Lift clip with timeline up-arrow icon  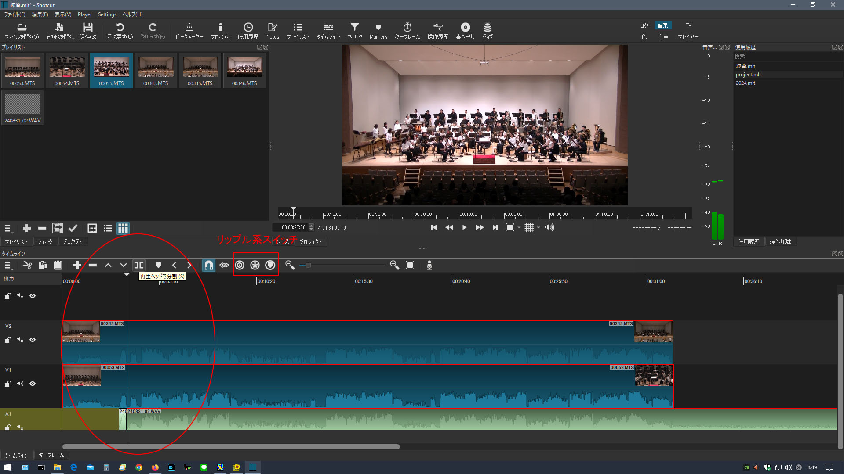[x=108, y=265]
